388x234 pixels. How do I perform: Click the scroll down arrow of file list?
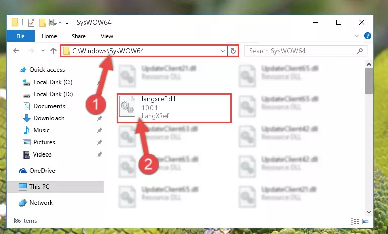pos(369,212)
